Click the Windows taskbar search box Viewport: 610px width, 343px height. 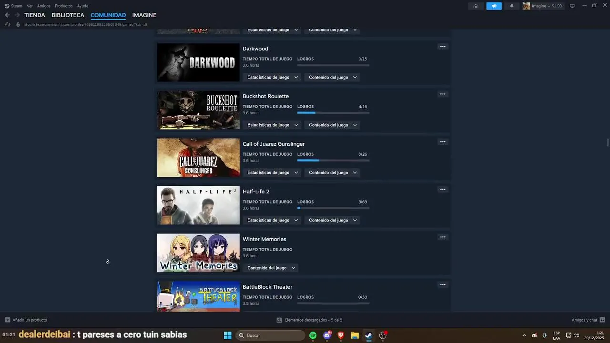point(271,335)
